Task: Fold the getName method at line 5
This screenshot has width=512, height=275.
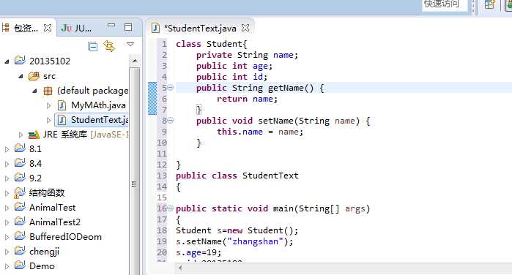Action: [171, 88]
